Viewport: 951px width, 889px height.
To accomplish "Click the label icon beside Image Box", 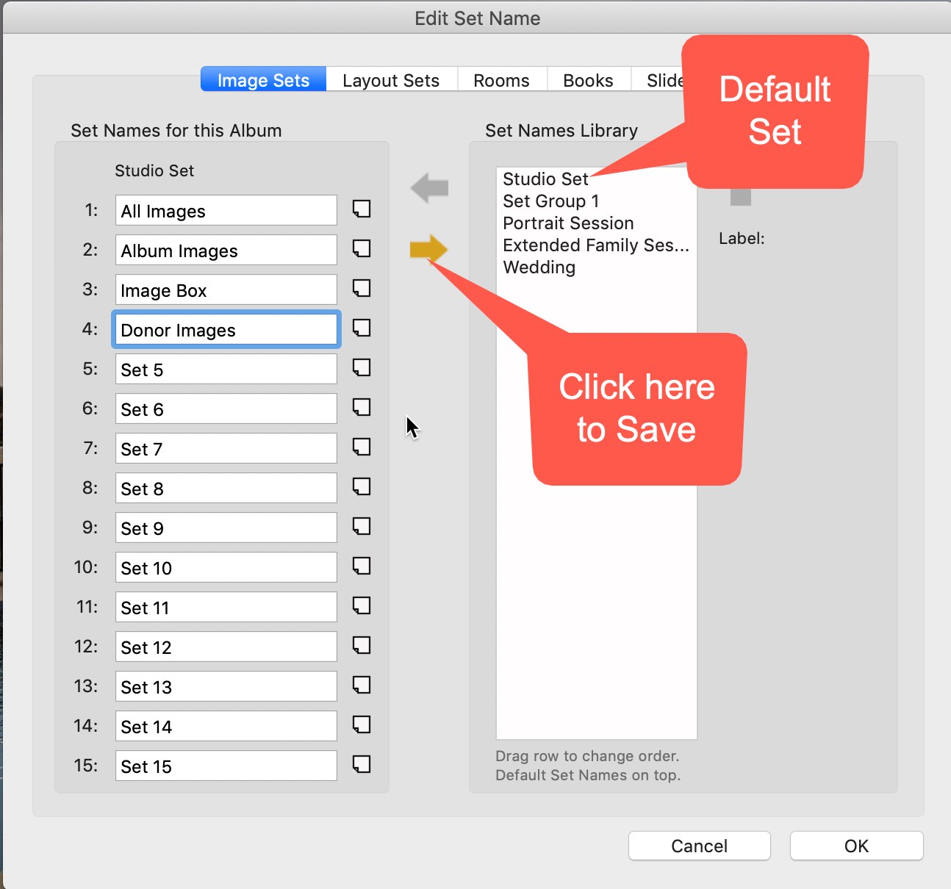I will pos(361,289).
